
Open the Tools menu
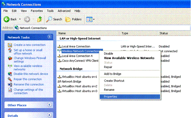(x=50, y=11)
